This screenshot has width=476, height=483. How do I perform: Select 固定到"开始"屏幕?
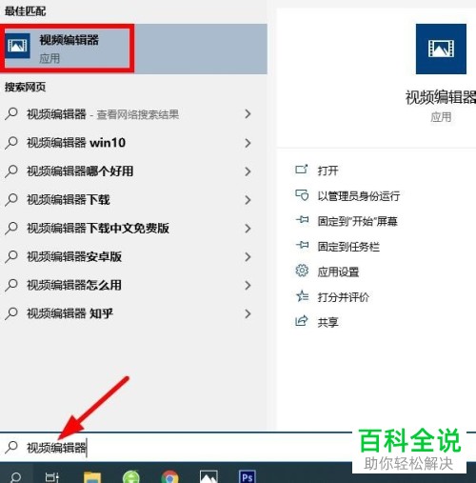point(357,221)
